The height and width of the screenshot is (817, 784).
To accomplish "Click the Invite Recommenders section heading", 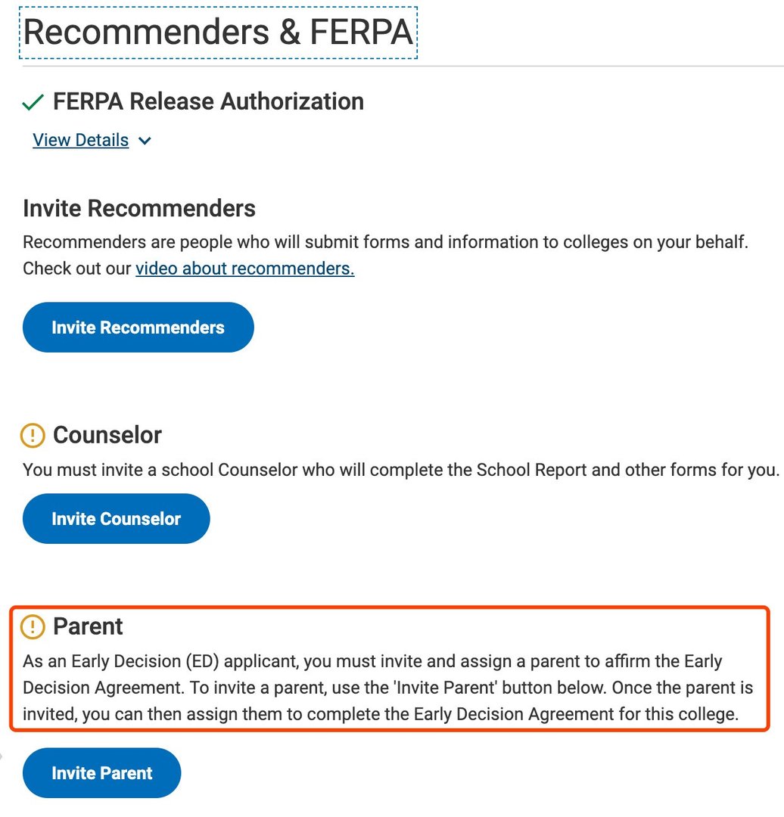I will 139,208.
